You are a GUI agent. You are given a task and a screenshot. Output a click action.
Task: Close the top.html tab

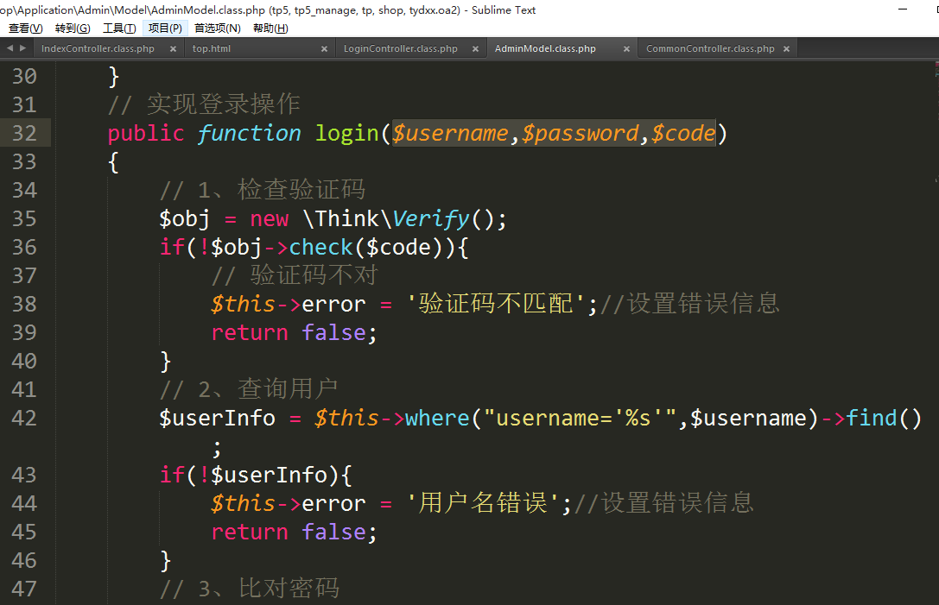tap(324, 49)
